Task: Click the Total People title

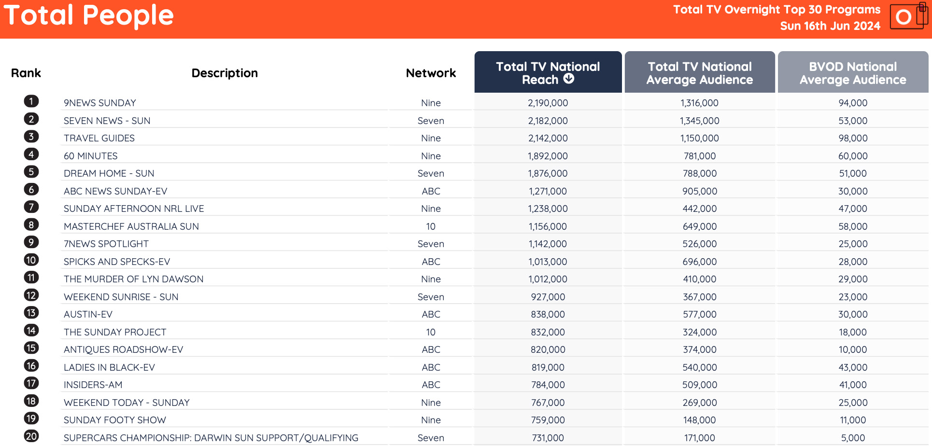Action: pos(89,15)
